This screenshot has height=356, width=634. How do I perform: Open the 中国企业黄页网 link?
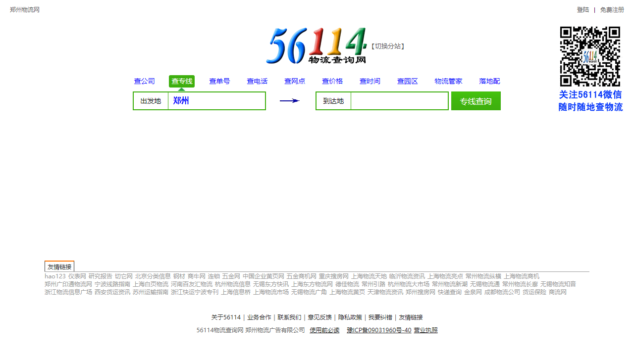pos(264,276)
